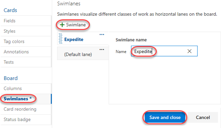Viewport: 221px width, 128px height.
Task: Click Save and close button
Action: (x=165, y=117)
